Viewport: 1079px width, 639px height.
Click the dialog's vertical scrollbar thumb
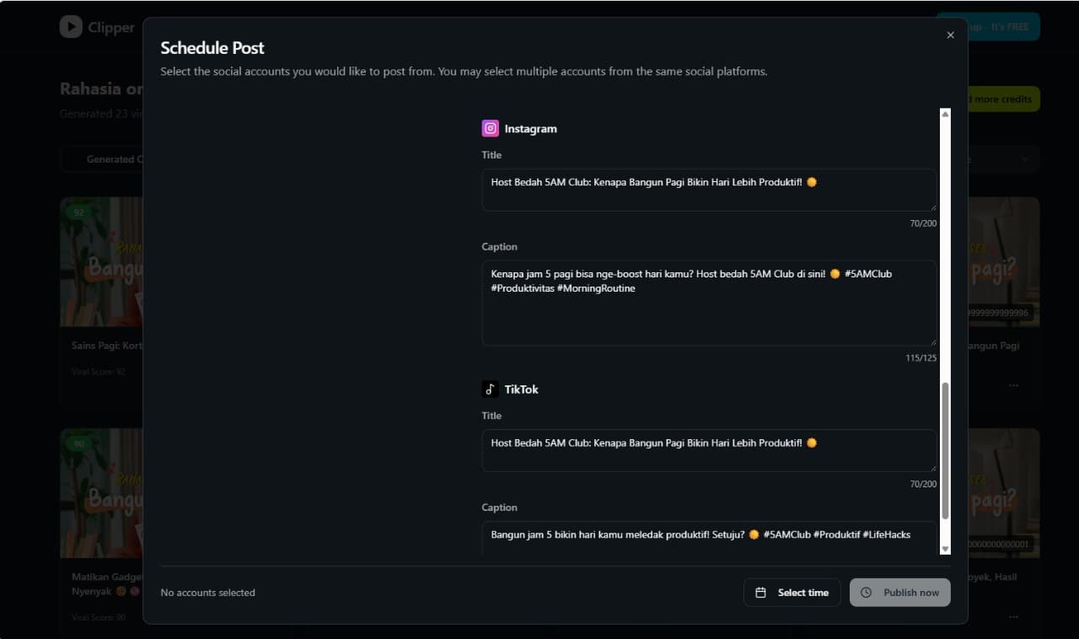coord(945,451)
